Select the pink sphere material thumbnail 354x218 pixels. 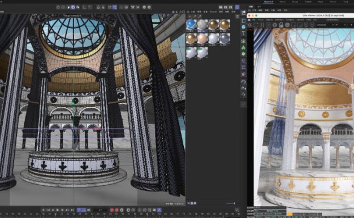pos(202,39)
